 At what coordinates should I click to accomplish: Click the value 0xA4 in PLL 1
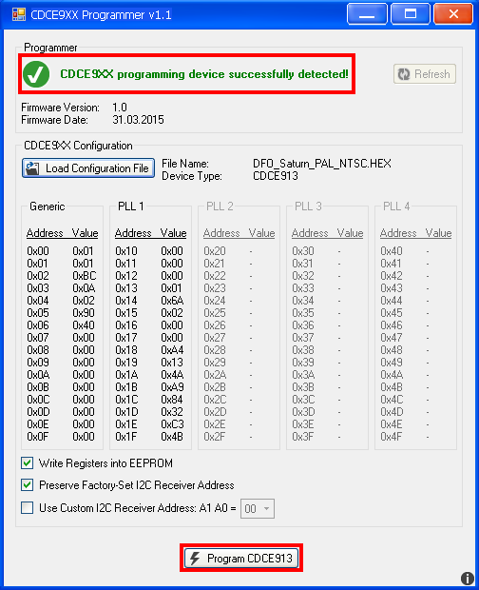(172, 350)
